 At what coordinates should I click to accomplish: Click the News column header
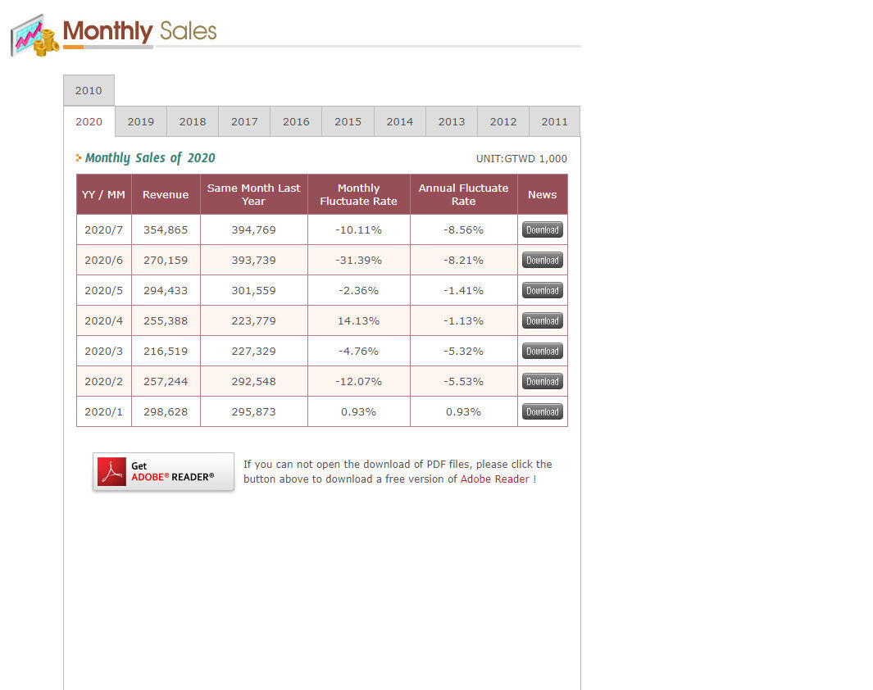coord(543,195)
